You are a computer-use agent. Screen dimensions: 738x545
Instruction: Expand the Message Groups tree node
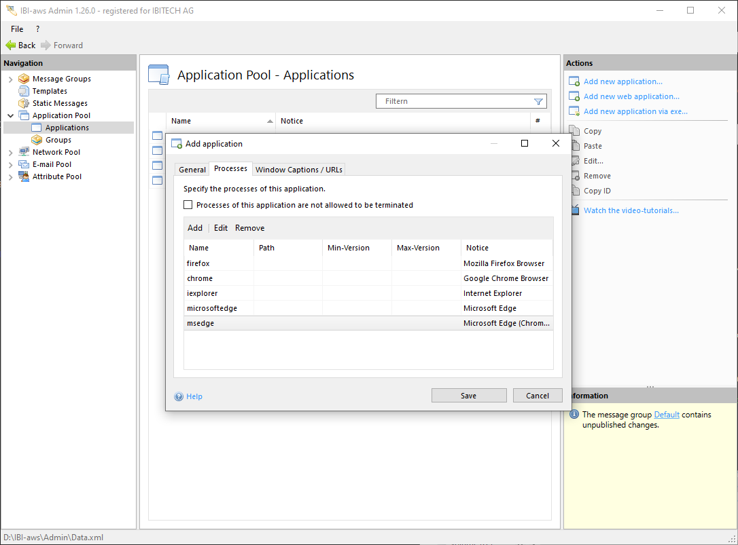coord(11,79)
